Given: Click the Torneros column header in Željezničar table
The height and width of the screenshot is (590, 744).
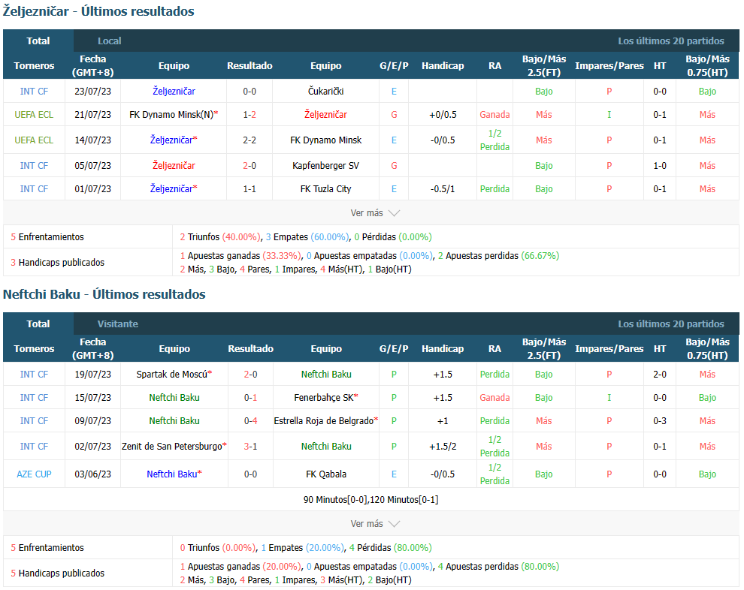Looking at the screenshot, I should click(34, 65).
